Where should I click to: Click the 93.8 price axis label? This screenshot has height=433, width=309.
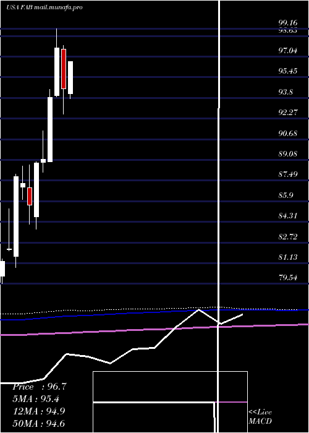286,92
